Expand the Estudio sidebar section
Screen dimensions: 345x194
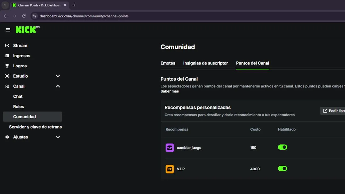click(58, 76)
